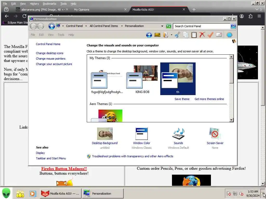266x199 pixels.
Task: Click the red X Delete toolbar icon
Action: click(x=202, y=35)
